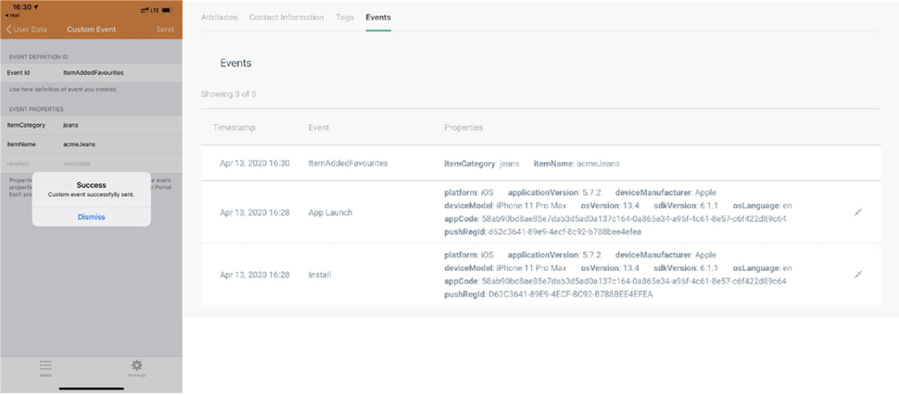Dismiss the Success alert
Viewport: 899px width, 395px height.
coord(91,216)
